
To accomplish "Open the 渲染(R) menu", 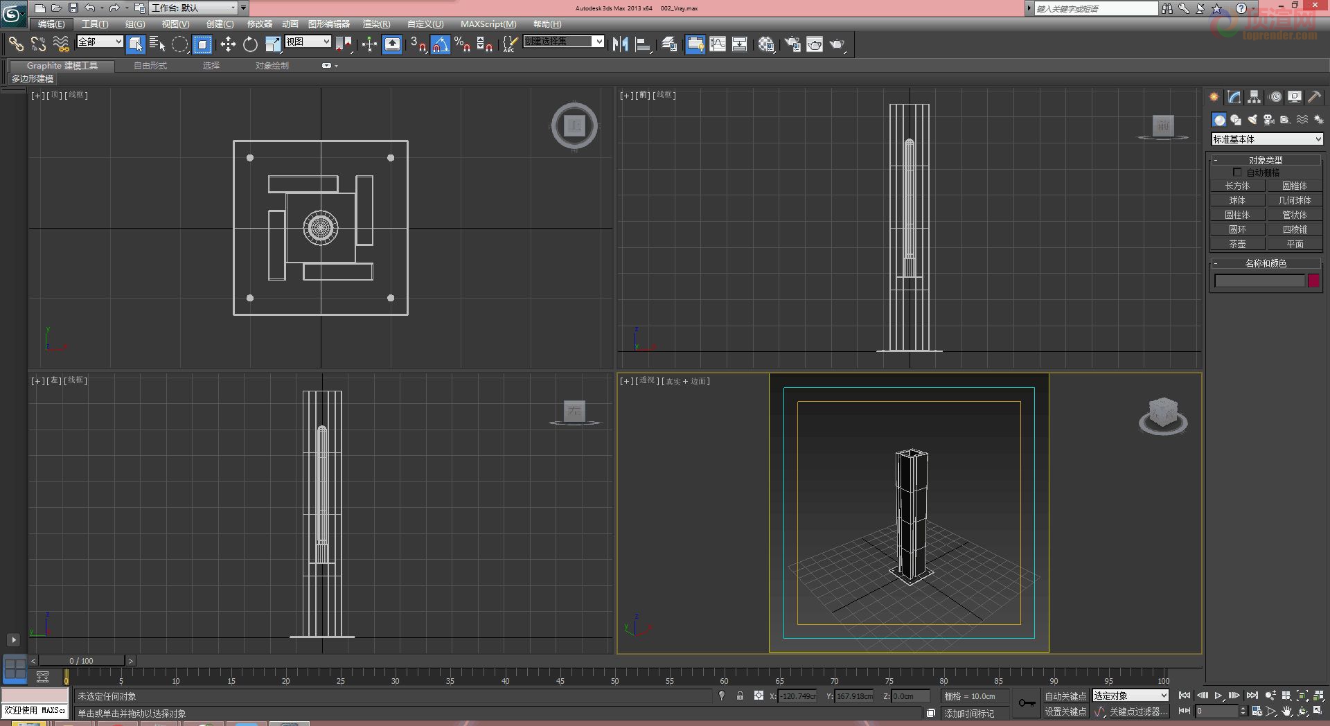I will (376, 24).
